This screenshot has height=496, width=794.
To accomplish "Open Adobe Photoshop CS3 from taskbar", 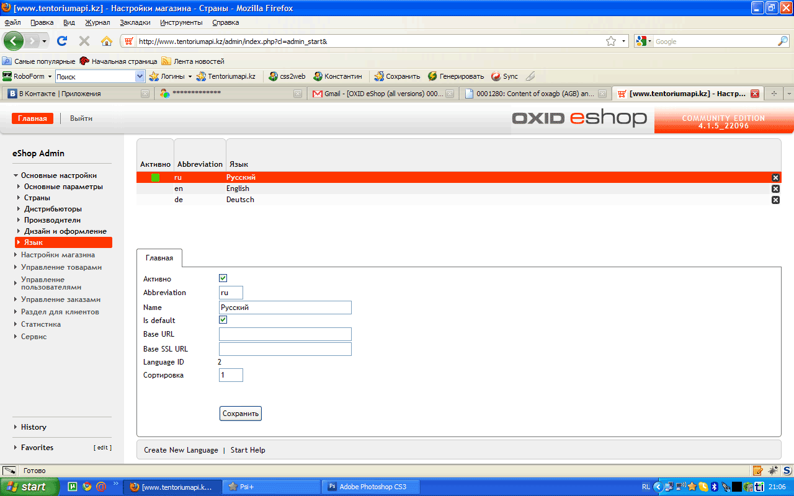I will (371, 487).
